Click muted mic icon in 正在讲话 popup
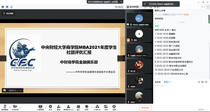Image resolution: width=210 pixels, height=112 pixels. (x=145, y=4)
